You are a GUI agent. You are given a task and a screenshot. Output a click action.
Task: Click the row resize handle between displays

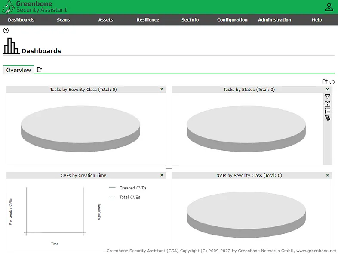169,168
